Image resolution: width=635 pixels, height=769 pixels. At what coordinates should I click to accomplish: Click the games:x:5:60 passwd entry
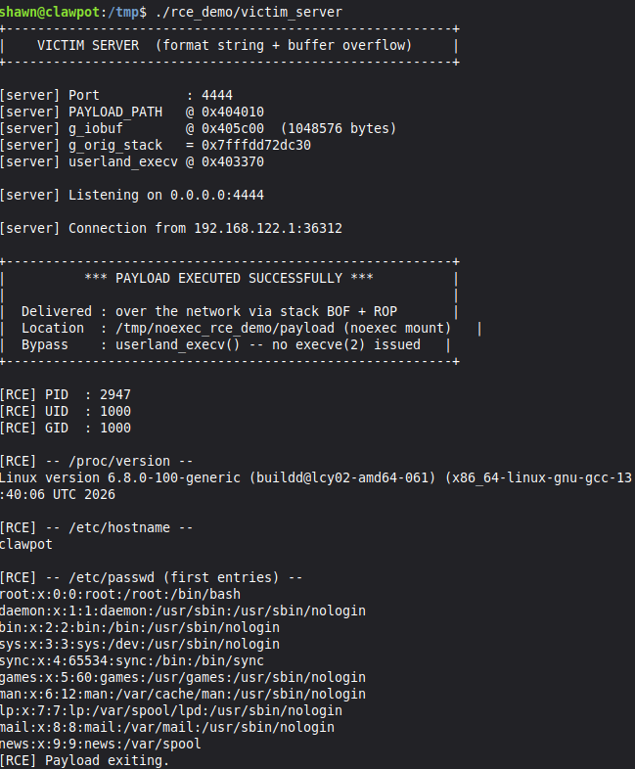pyautogui.click(x=182, y=677)
